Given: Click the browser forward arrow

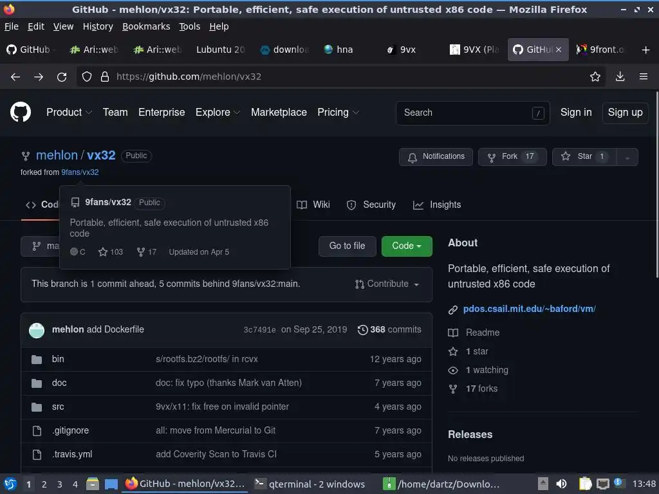Looking at the screenshot, I should click(38, 77).
